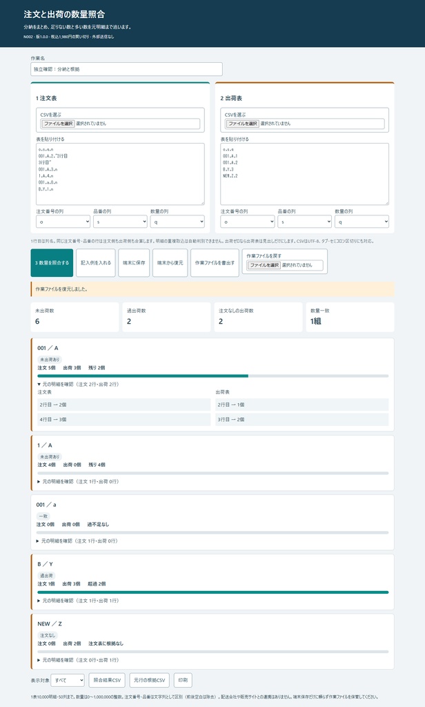Click the 過出荷数 summary card

click(x=166, y=317)
